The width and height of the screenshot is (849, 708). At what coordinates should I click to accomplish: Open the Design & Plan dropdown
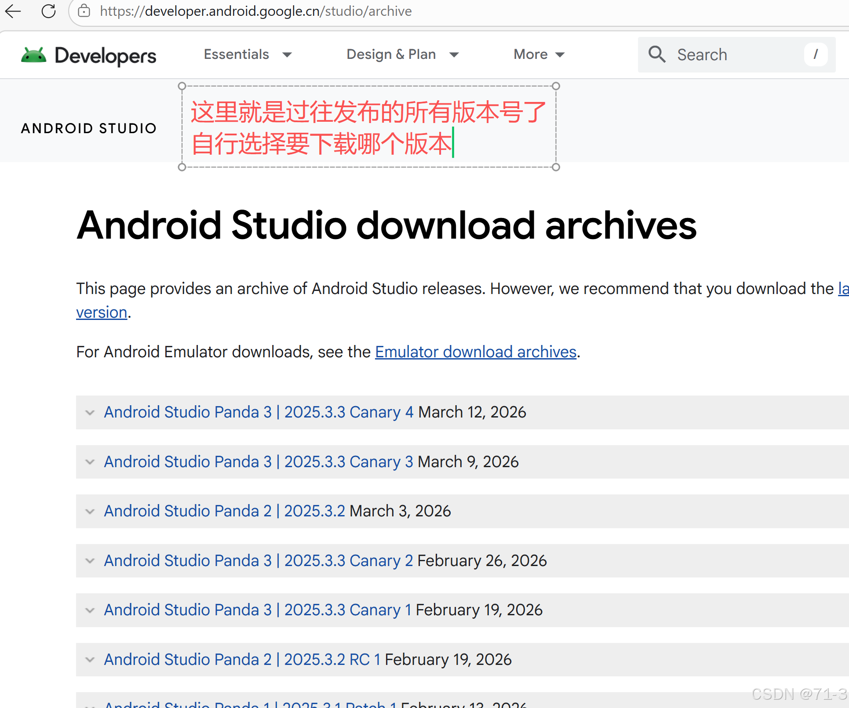point(402,54)
